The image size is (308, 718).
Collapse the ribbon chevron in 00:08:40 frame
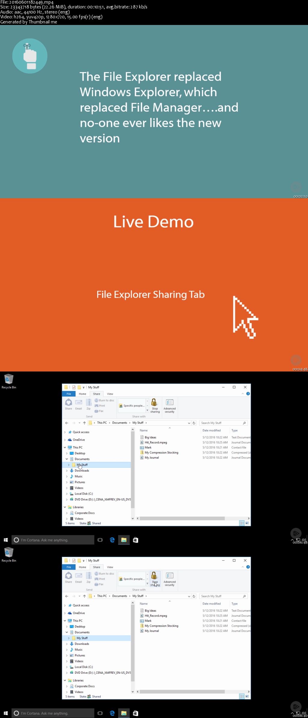tap(243, 567)
